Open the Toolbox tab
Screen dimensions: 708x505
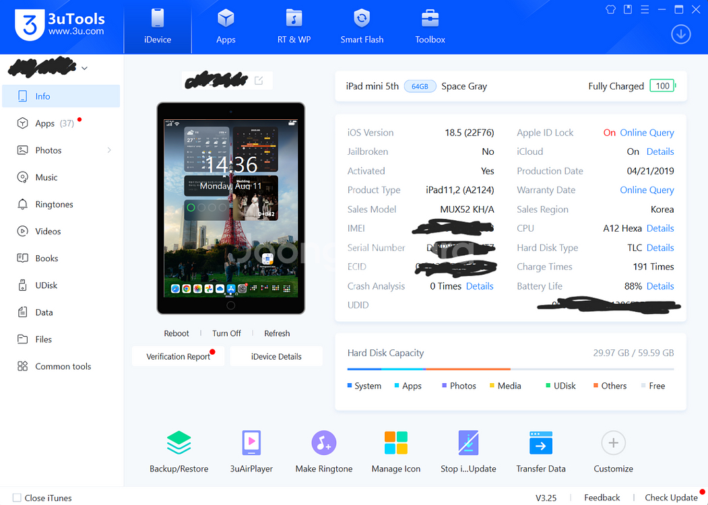(x=430, y=27)
